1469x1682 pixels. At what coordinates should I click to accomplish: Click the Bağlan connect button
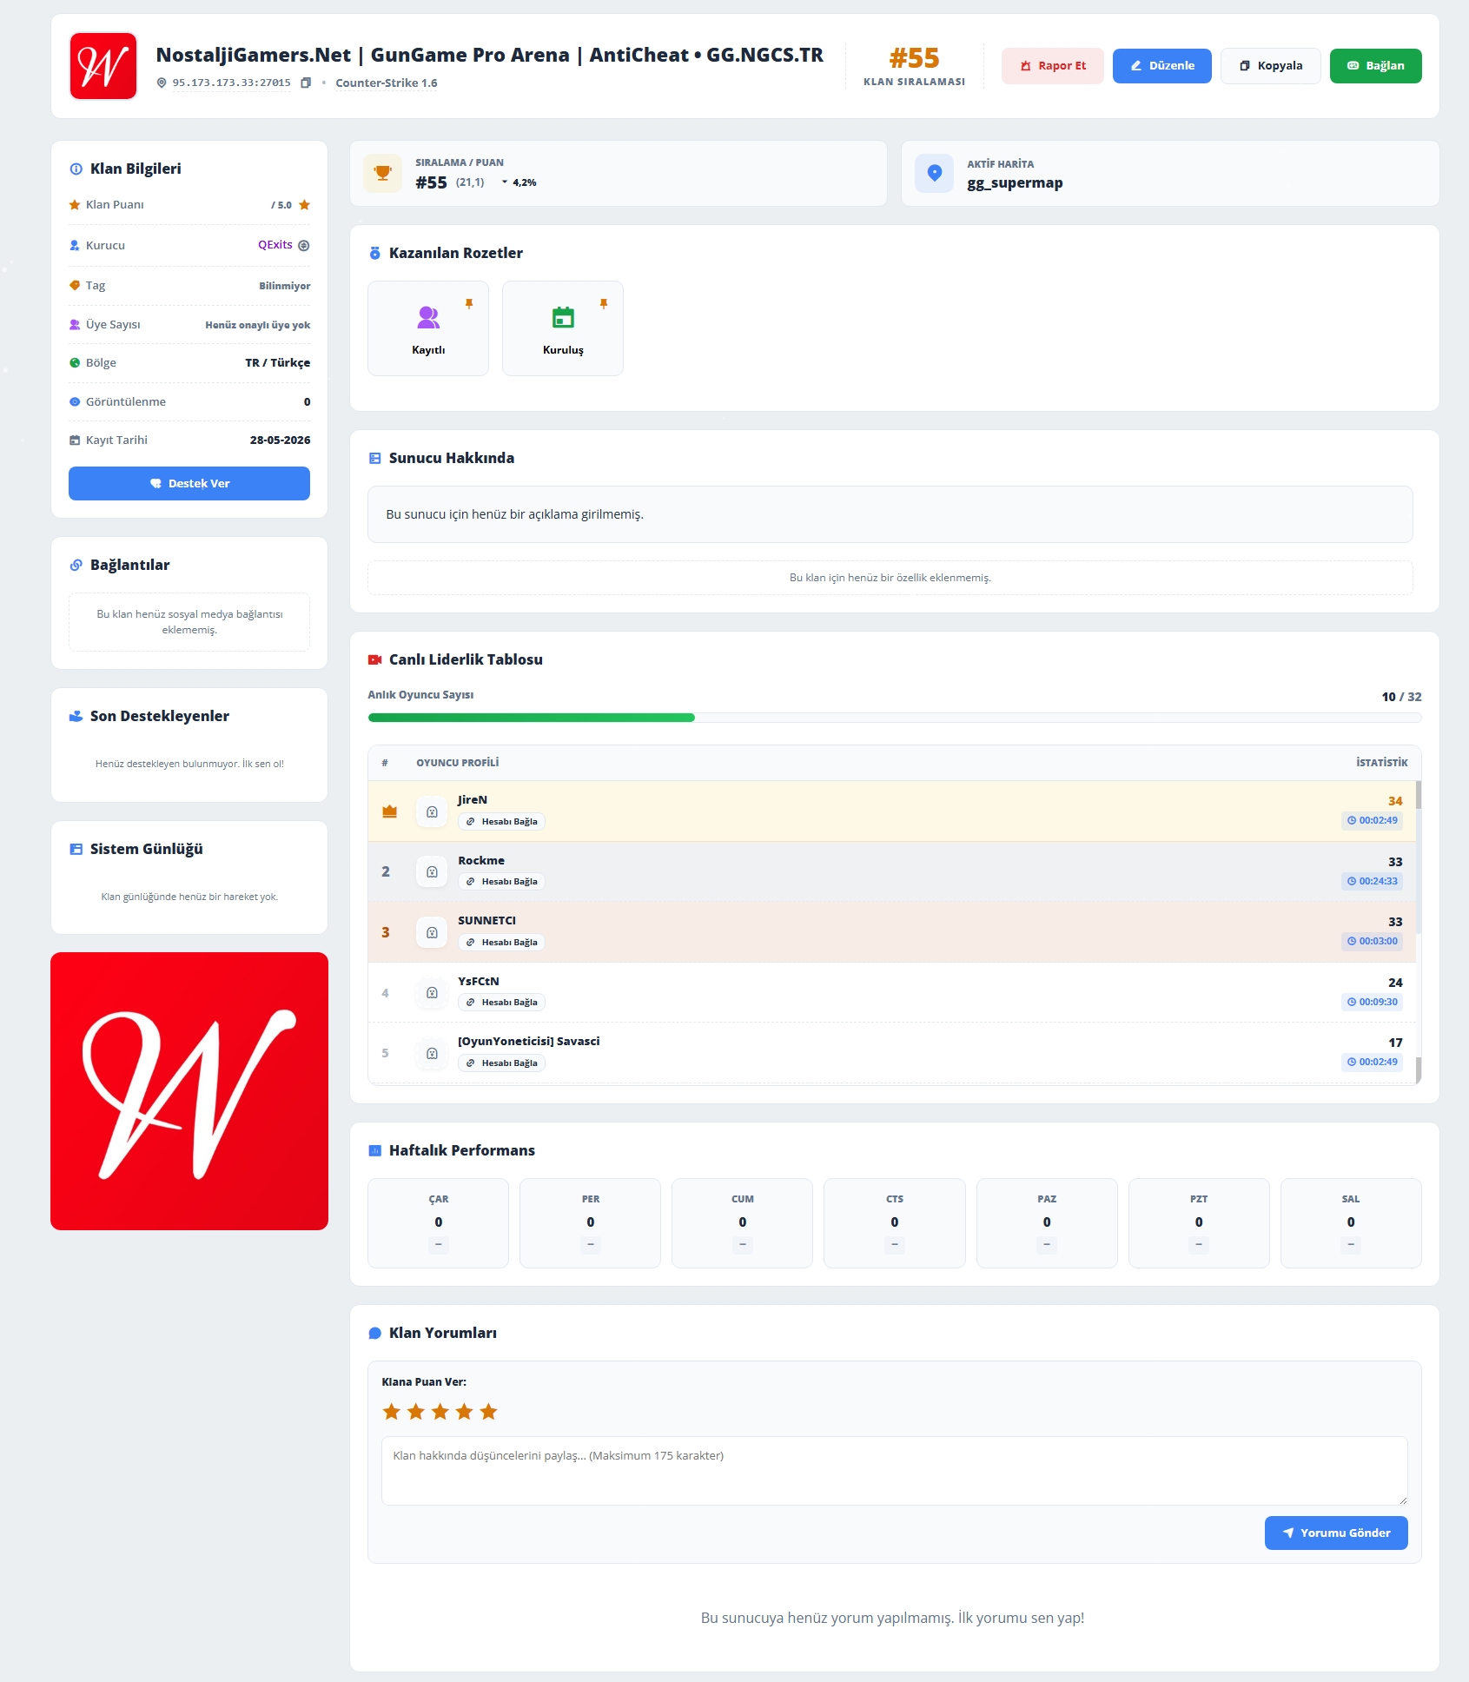(x=1375, y=66)
